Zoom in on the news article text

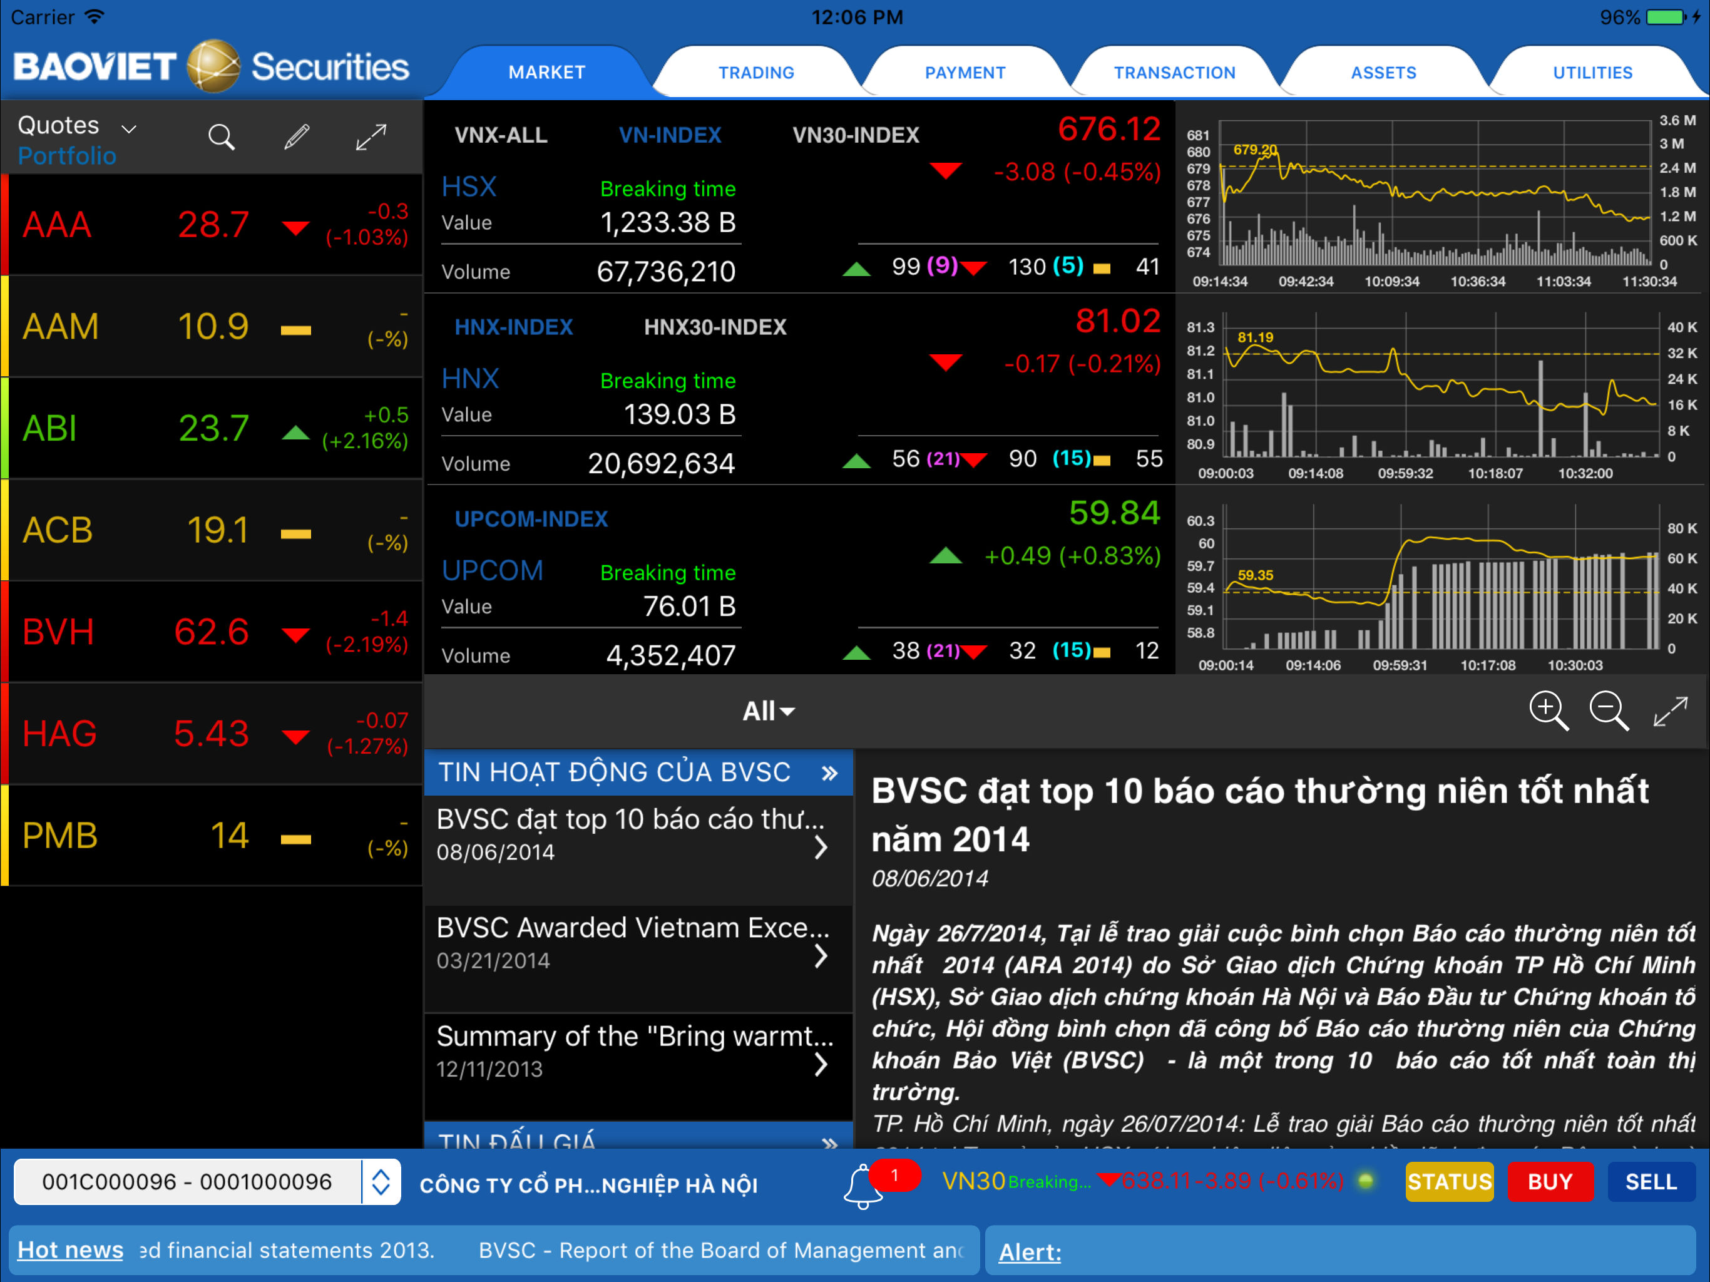1549,710
